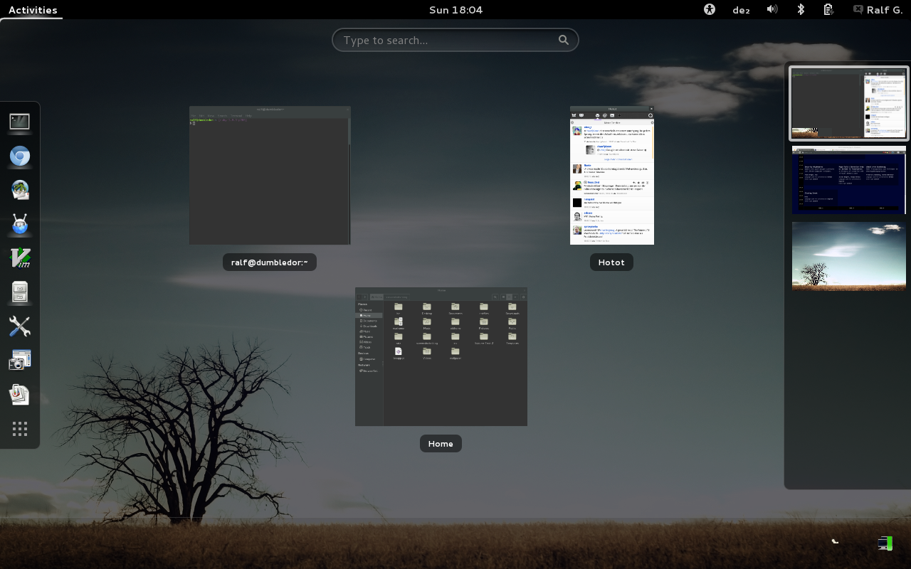The width and height of the screenshot is (911, 569).
Task: Launch the screenshot tool dash icon
Action: pyautogui.click(x=20, y=361)
